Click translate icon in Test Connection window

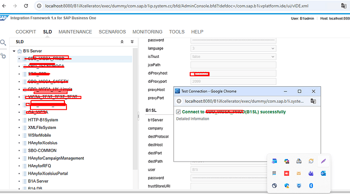click(313, 101)
